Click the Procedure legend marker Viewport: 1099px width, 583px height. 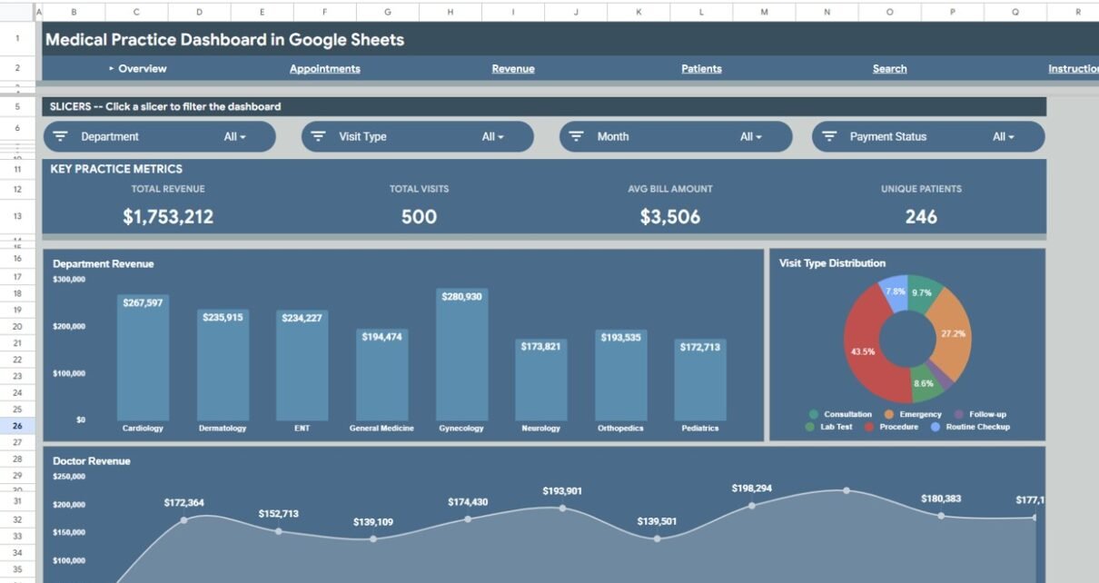tap(870, 427)
